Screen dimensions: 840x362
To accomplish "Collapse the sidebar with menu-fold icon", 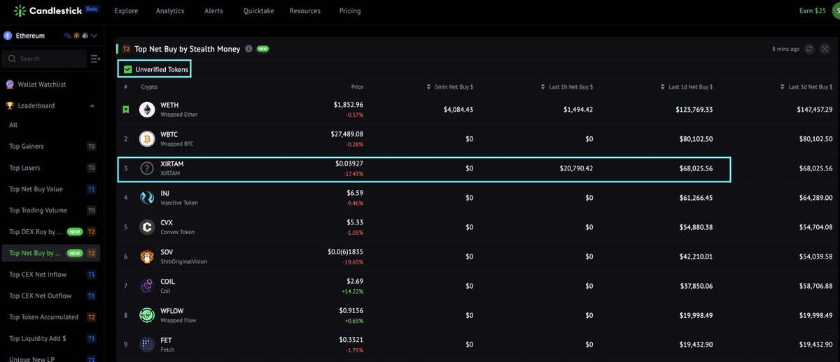I will pos(95,59).
